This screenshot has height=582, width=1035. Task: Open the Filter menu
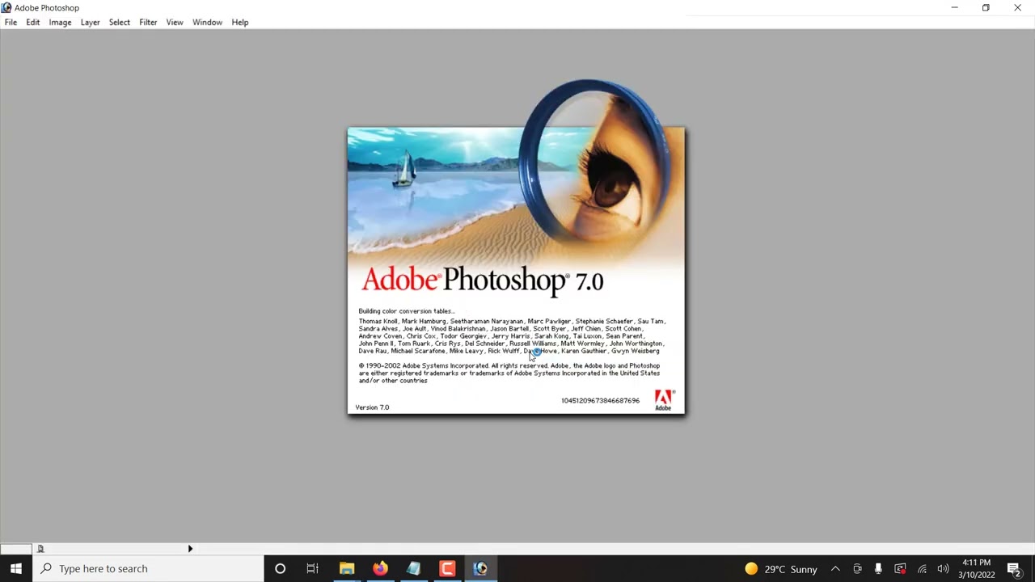[148, 23]
